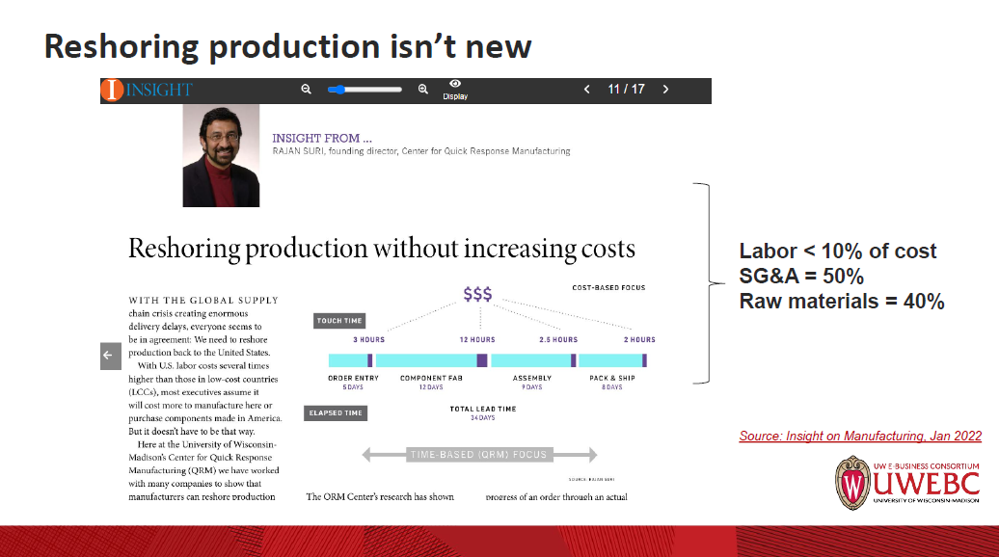Zoom out using the magnifier minus icon

(306, 89)
